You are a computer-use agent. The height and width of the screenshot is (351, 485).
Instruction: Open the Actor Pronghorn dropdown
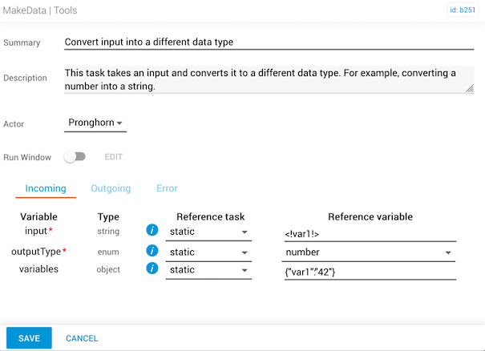95,123
